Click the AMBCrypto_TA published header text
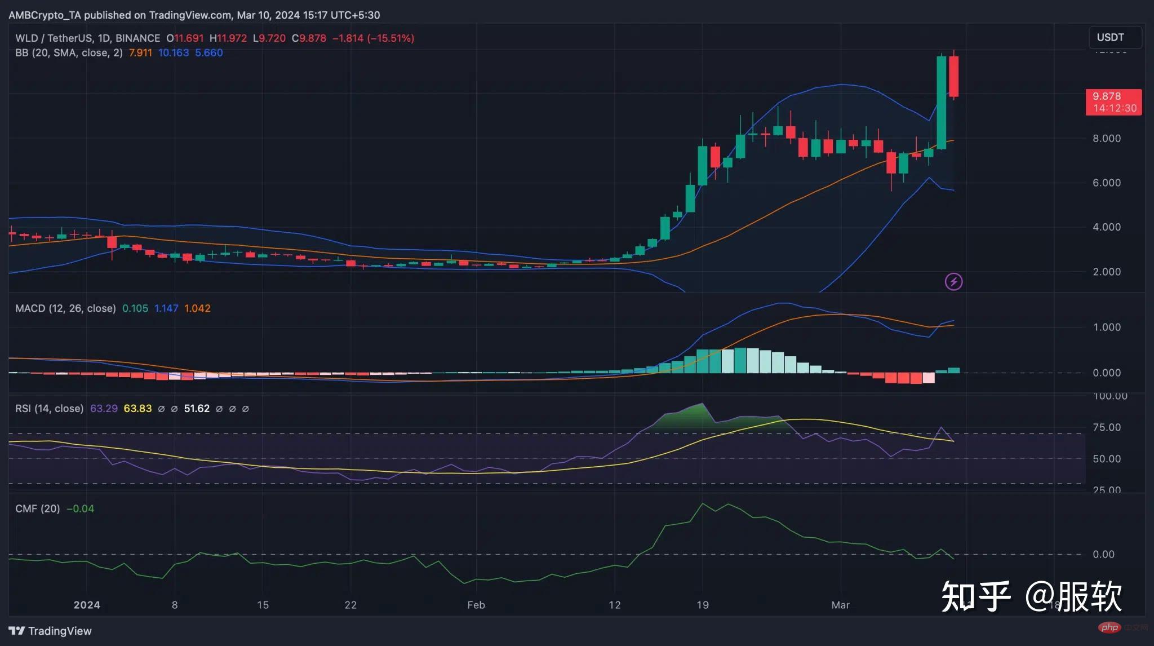This screenshot has width=1154, height=646. tap(194, 15)
